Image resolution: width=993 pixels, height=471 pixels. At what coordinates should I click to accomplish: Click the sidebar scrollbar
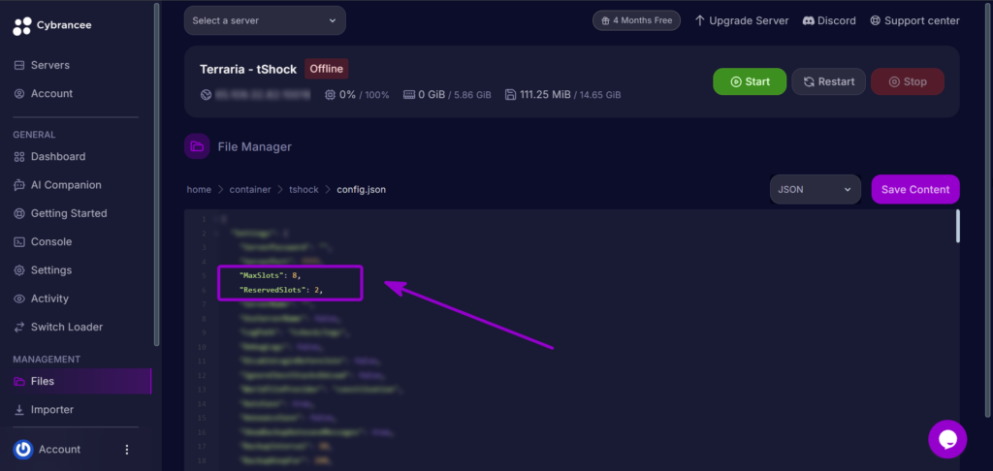tap(156, 174)
